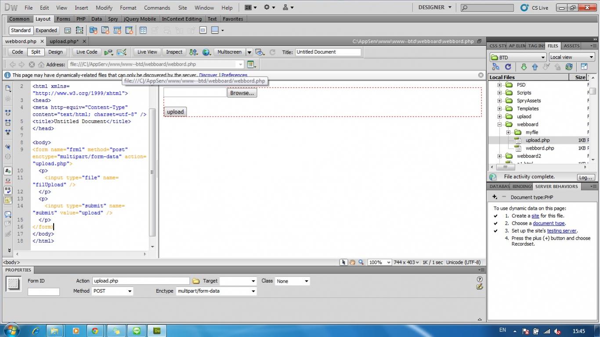Open the Method POST dropdown

[112, 291]
